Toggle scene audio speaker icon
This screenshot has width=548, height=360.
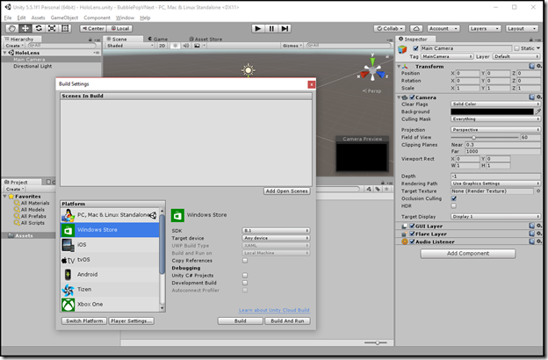click(185, 46)
